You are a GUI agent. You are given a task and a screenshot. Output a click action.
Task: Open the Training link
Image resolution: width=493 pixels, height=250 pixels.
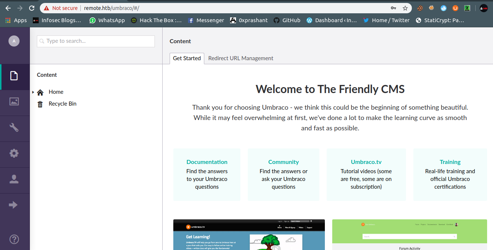tap(450, 162)
